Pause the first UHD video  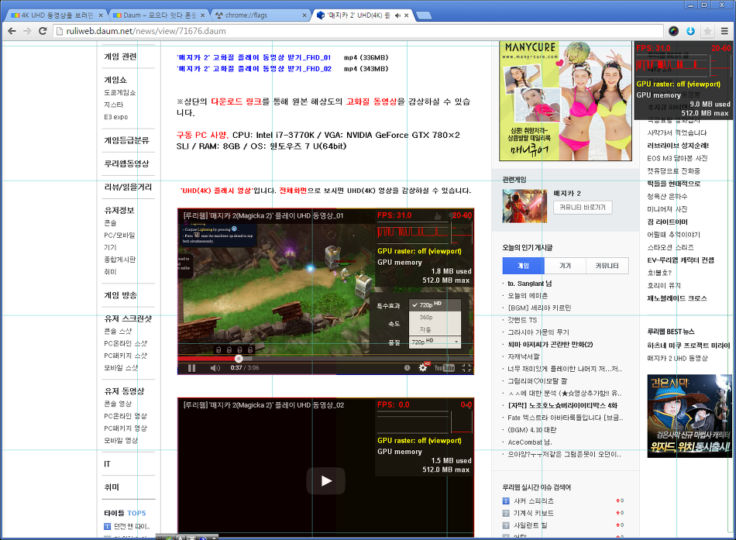(191, 368)
